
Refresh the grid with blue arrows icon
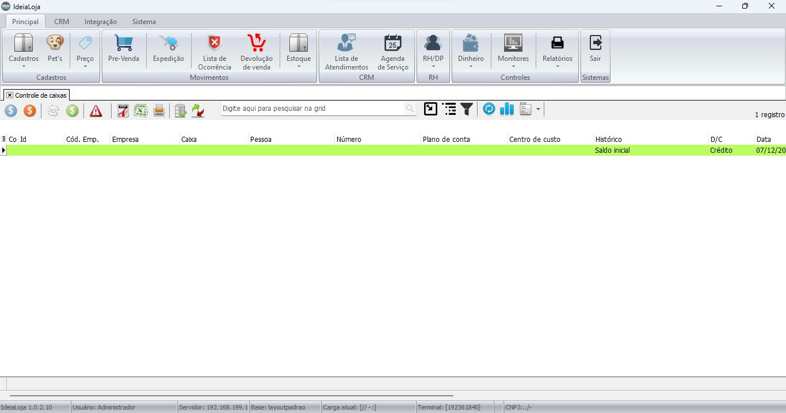click(x=489, y=109)
